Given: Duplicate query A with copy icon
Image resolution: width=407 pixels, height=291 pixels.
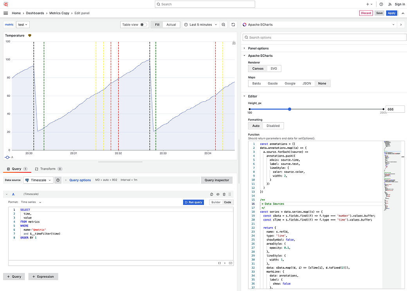Looking at the screenshot, I should (x=212, y=194).
